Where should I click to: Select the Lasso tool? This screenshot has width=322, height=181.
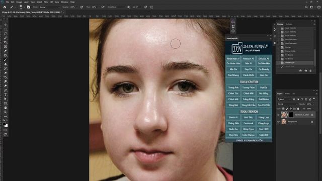6,34
